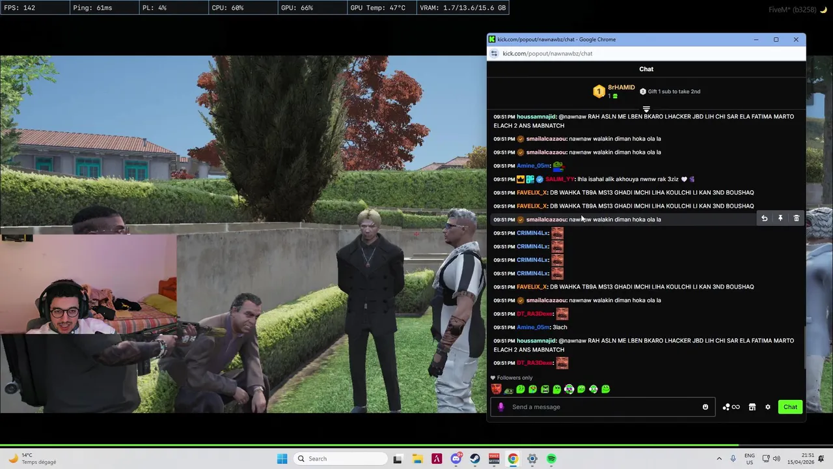Click the 8rHAMID top gifter name

[621, 87]
